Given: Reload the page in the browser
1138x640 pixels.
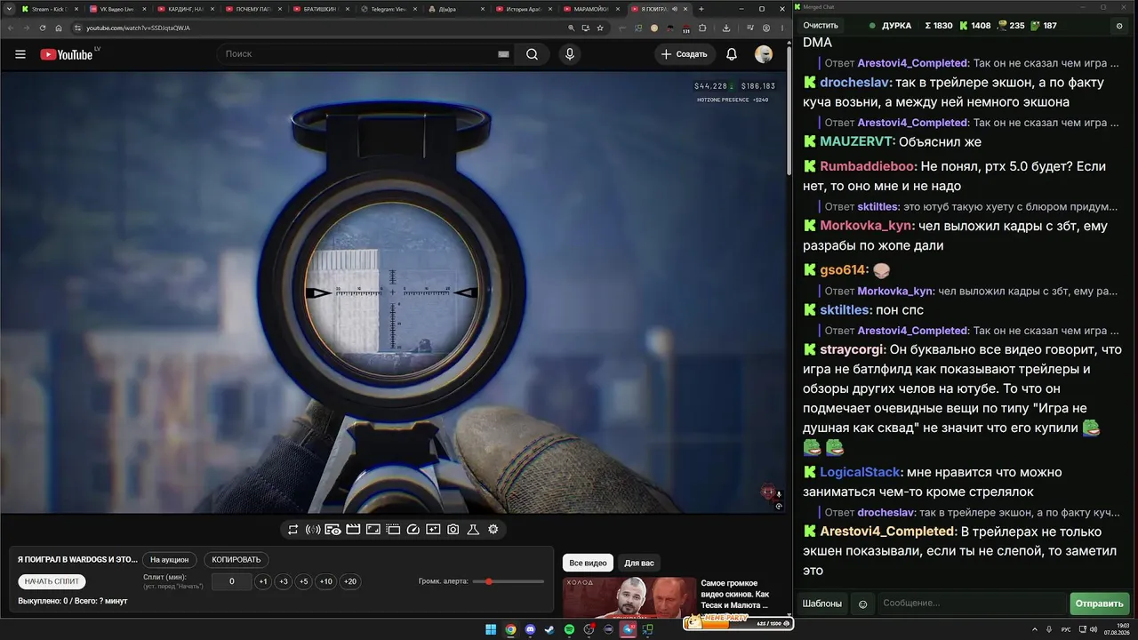Looking at the screenshot, I should (x=41, y=28).
